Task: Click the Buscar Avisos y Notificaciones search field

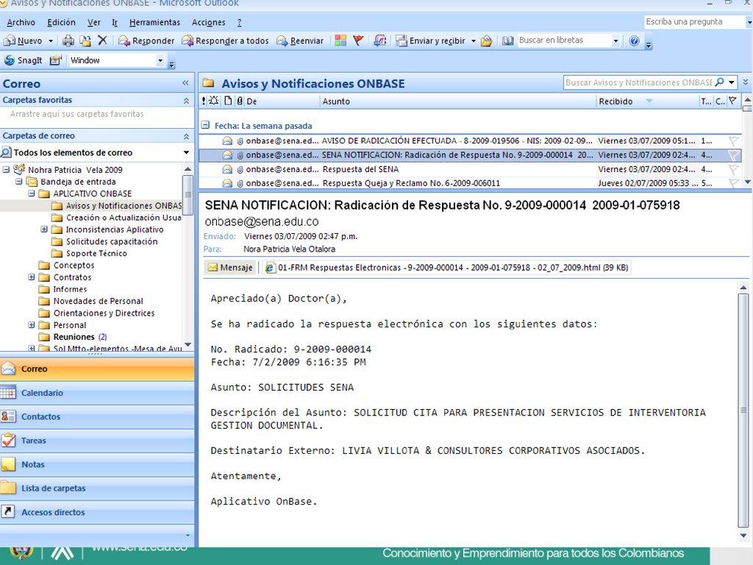Action: click(639, 82)
